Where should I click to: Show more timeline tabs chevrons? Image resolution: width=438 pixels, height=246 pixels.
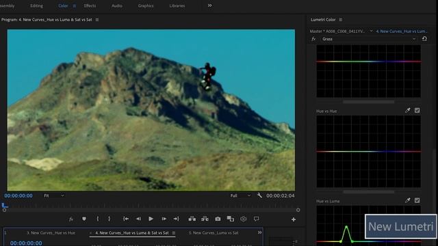pyautogui.click(x=260, y=232)
